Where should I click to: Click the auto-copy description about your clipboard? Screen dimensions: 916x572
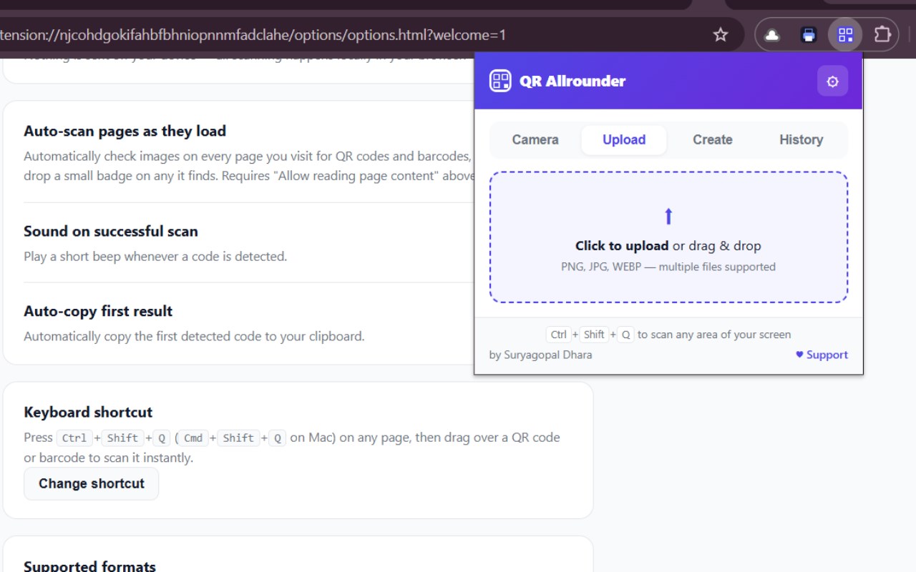(194, 336)
